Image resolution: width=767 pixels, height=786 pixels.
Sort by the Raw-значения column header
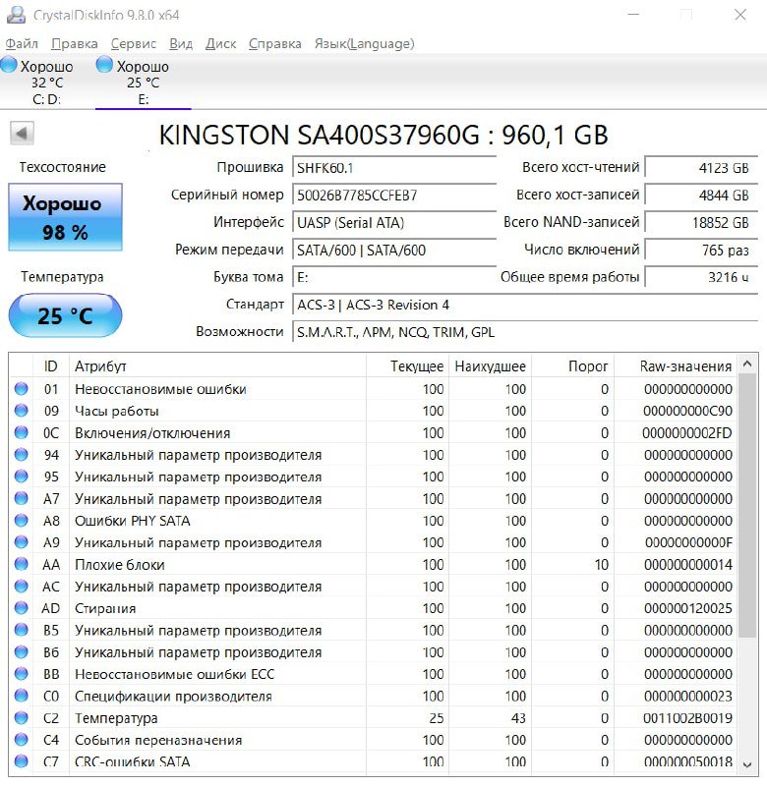pos(685,366)
